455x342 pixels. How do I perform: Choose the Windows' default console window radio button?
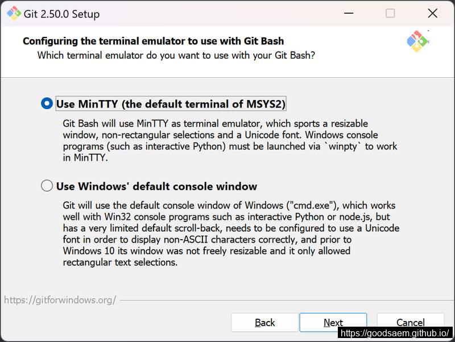click(x=47, y=186)
